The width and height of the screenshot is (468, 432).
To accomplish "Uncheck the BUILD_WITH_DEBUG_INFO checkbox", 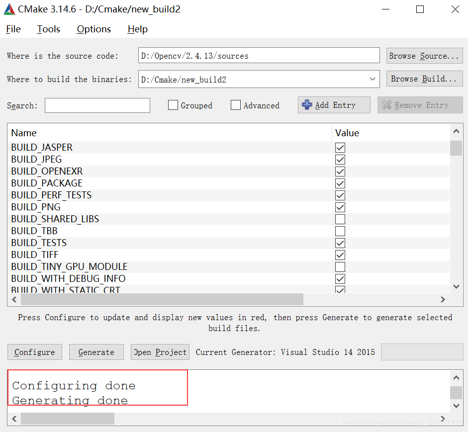I will pos(340,279).
